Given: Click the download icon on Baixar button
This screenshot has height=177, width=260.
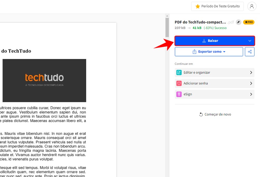Looking at the screenshot, I should (204, 41).
